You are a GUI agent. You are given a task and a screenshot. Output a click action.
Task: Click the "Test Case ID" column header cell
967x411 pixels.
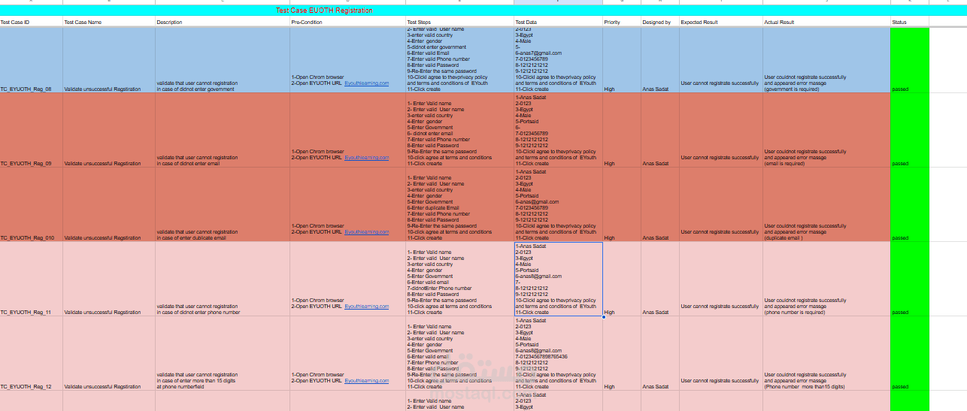(31, 23)
